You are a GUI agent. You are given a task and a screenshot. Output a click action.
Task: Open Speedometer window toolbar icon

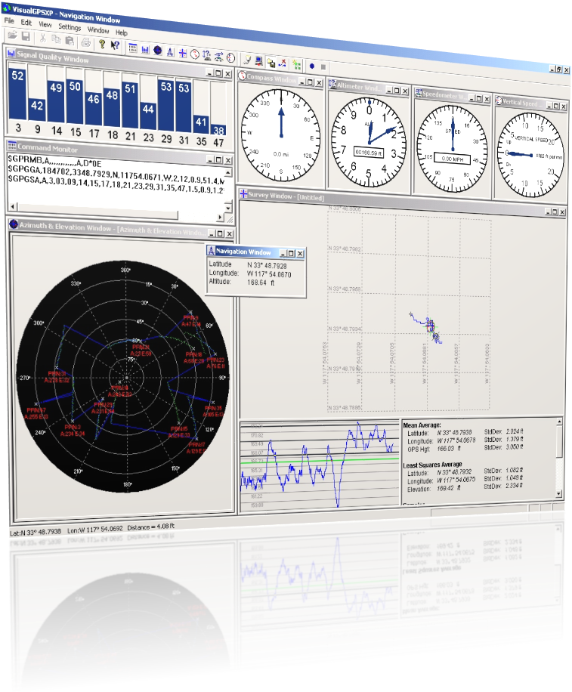point(219,57)
